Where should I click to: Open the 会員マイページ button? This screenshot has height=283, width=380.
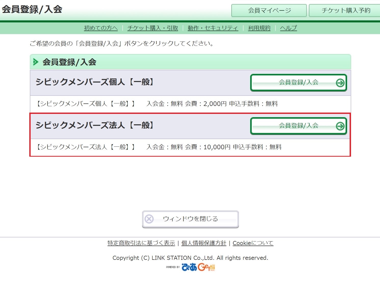tap(269, 10)
